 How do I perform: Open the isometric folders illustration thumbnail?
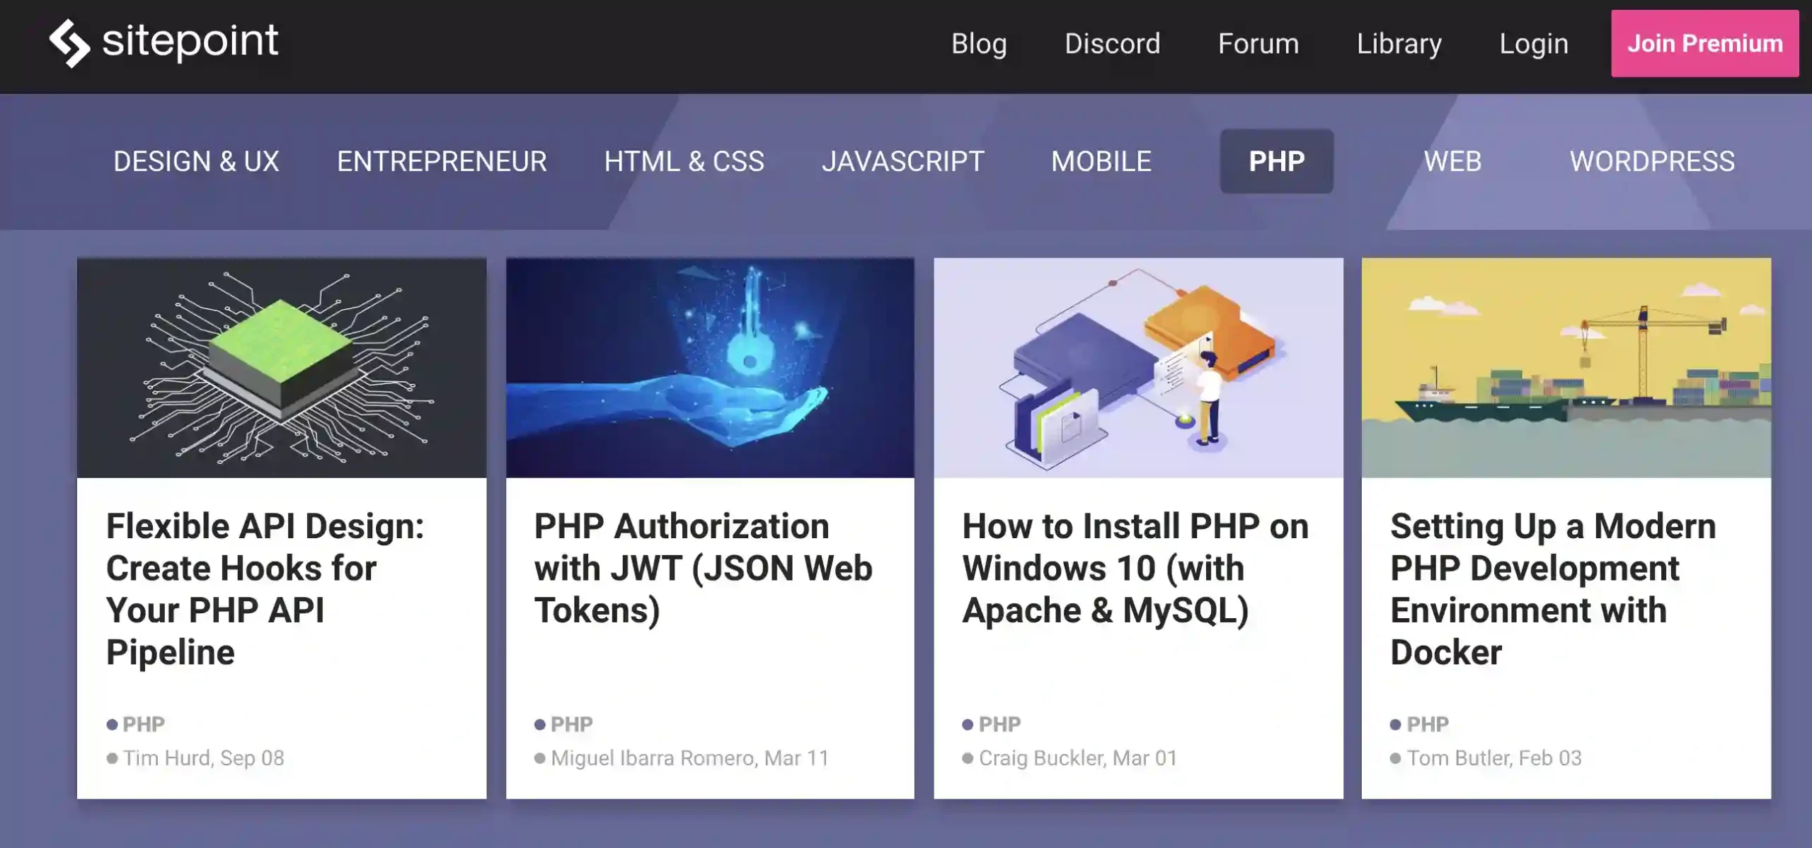pyautogui.click(x=1138, y=368)
